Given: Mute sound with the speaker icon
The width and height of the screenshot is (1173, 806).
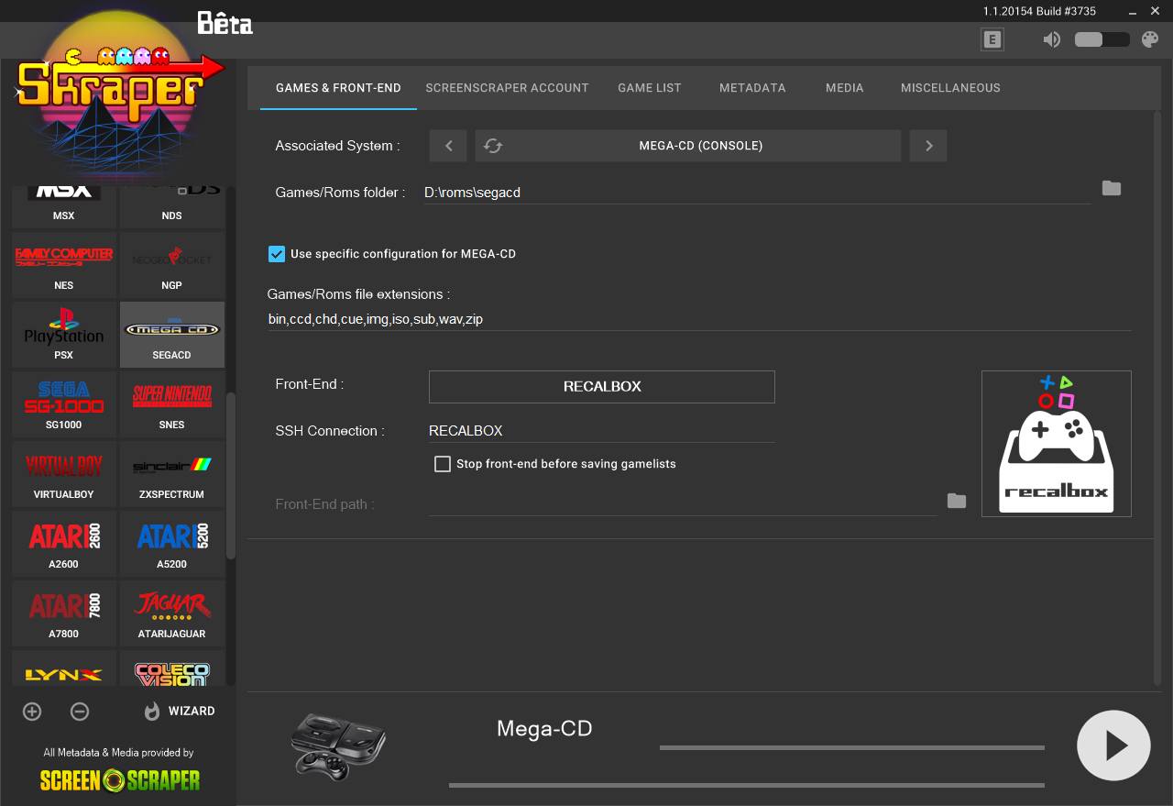Looking at the screenshot, I should 1052,39.
